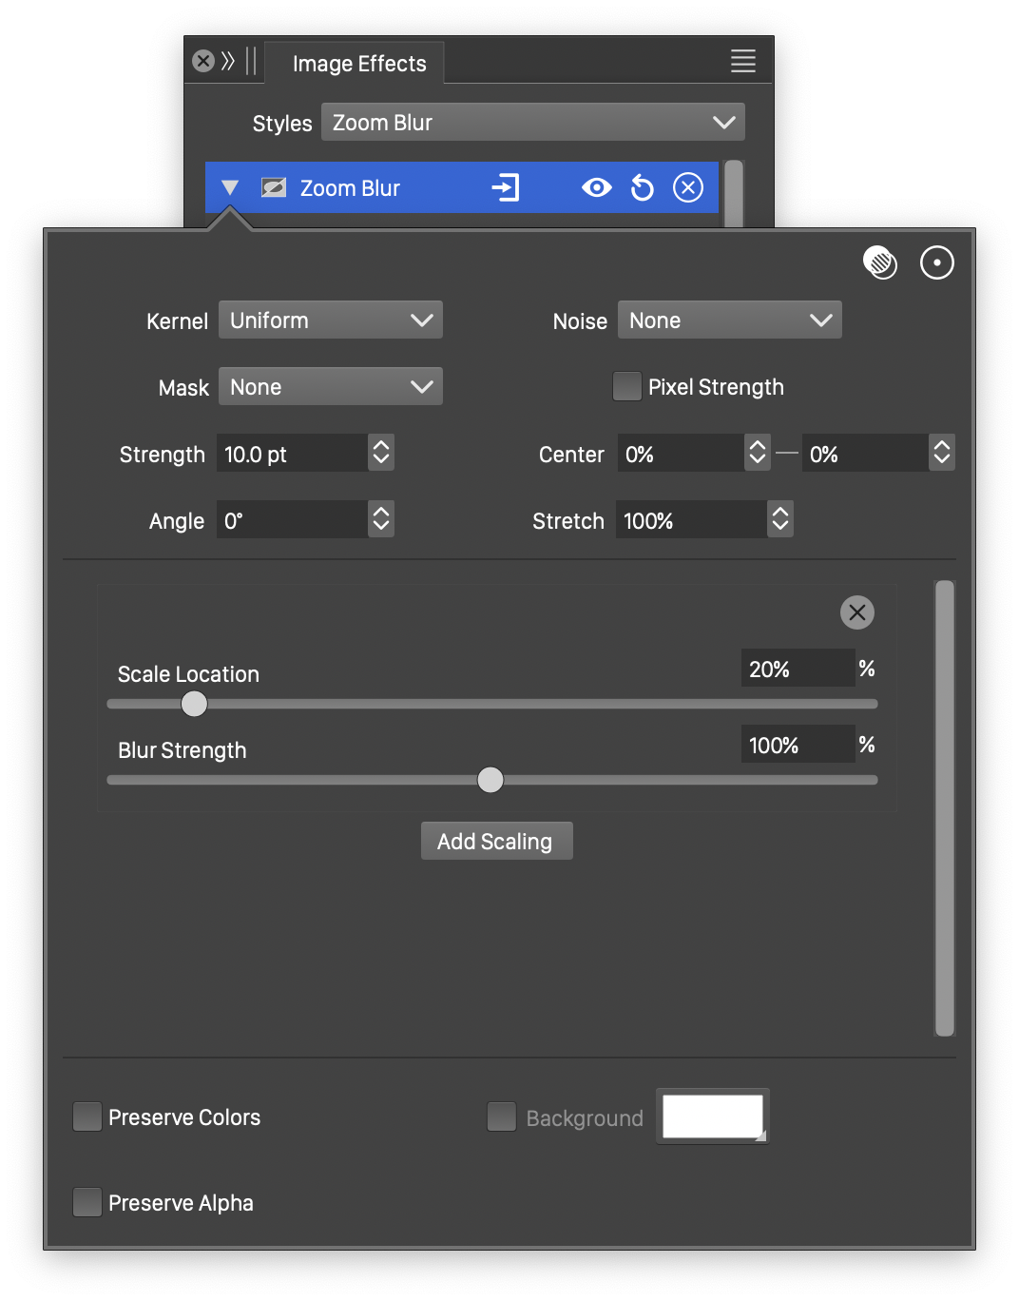Click the panel hamburger menu icon
The width and height of the screenshot is (1019, 1301).
click(742, 62)
